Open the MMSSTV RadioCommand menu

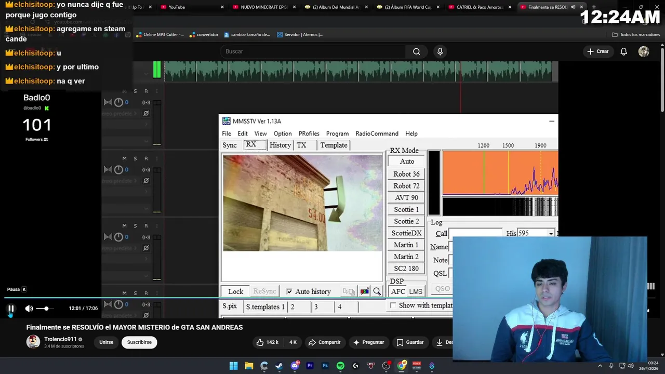[x=377, y=133]
